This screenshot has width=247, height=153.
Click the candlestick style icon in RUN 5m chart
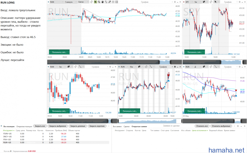point(69,67)
